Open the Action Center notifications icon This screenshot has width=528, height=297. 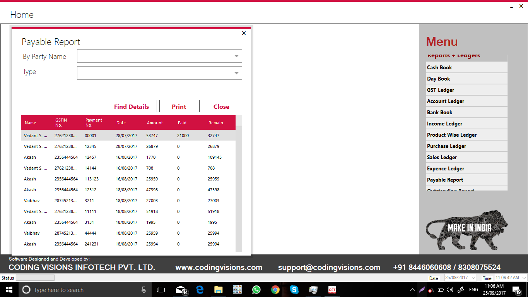516,290
